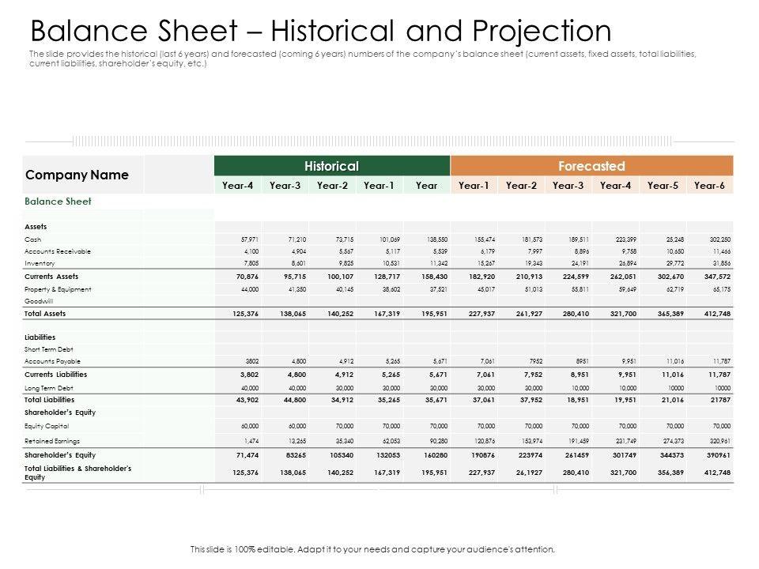Select the Equity Capital row label

tap(46, 426)
